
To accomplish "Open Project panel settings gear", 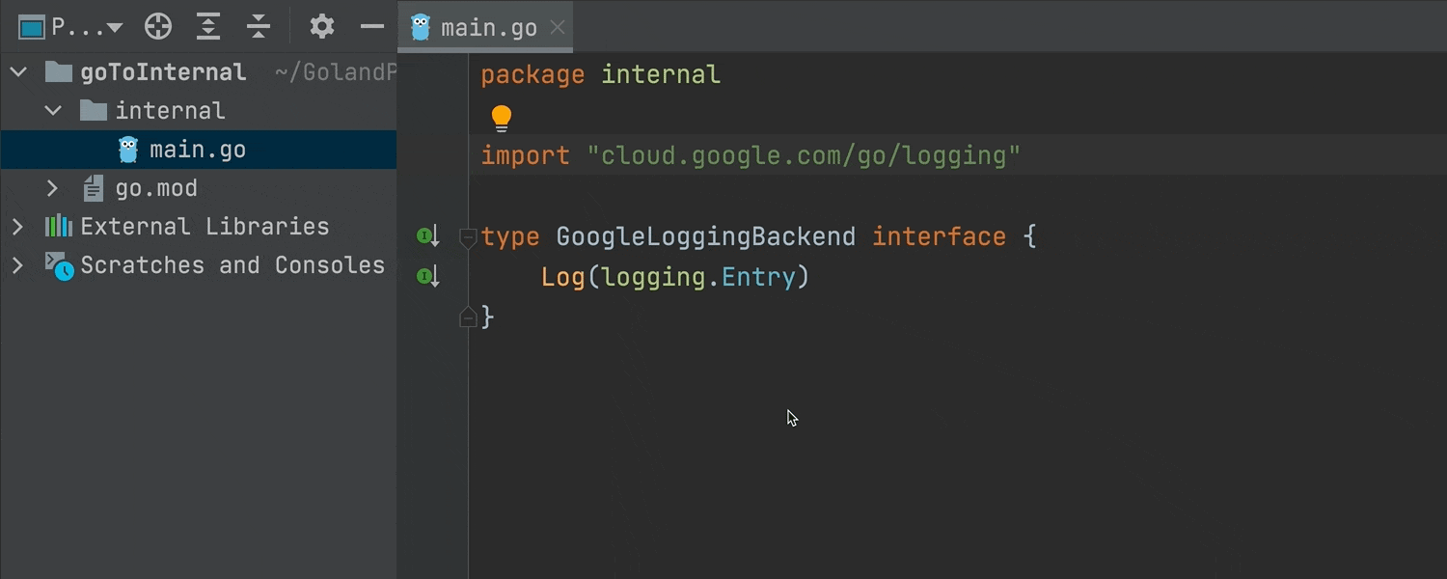I will [x=322, y=27].
